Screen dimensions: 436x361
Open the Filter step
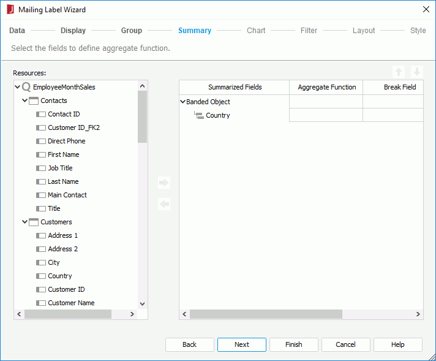click(x=309, y=31)
